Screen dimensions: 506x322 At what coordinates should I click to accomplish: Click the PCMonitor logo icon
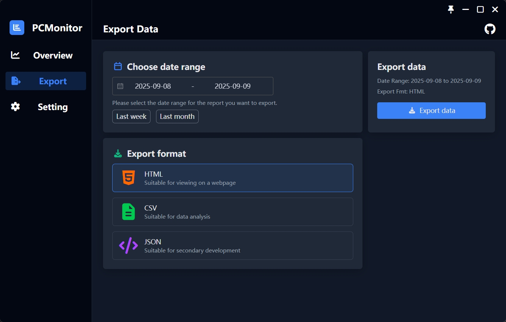(17, 28)
